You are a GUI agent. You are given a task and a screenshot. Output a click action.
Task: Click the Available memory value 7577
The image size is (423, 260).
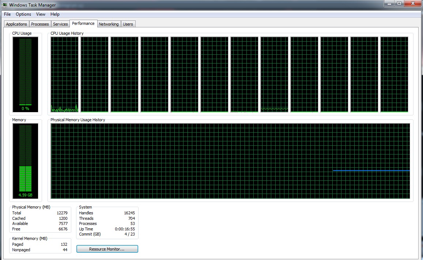(x=63, y=223)
